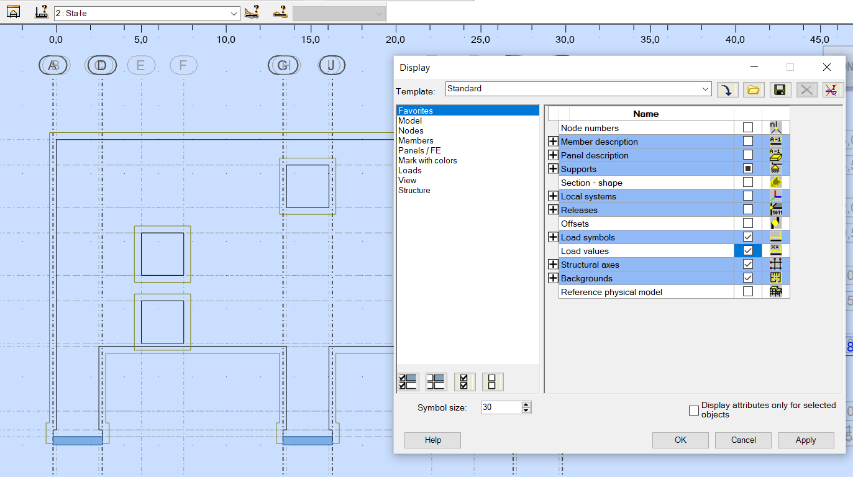Image resolution: width=853 pixels, height=477 pixels.
Task: Disable the Backgrounds checkbox
Action: (x=748, y=278)
